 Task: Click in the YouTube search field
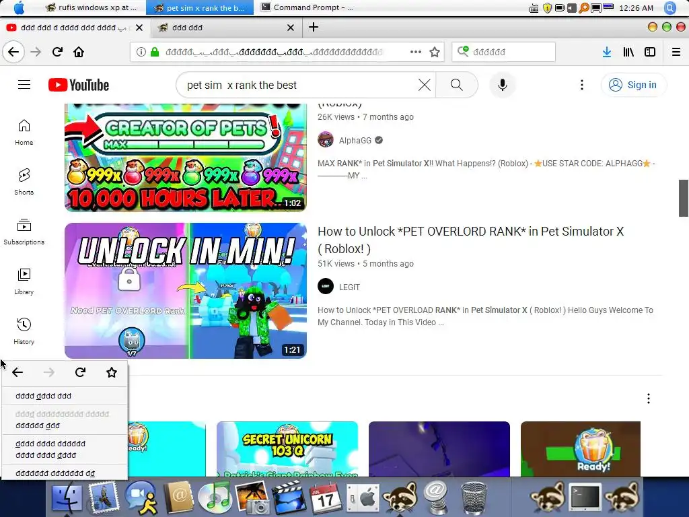tap(301, 85)
